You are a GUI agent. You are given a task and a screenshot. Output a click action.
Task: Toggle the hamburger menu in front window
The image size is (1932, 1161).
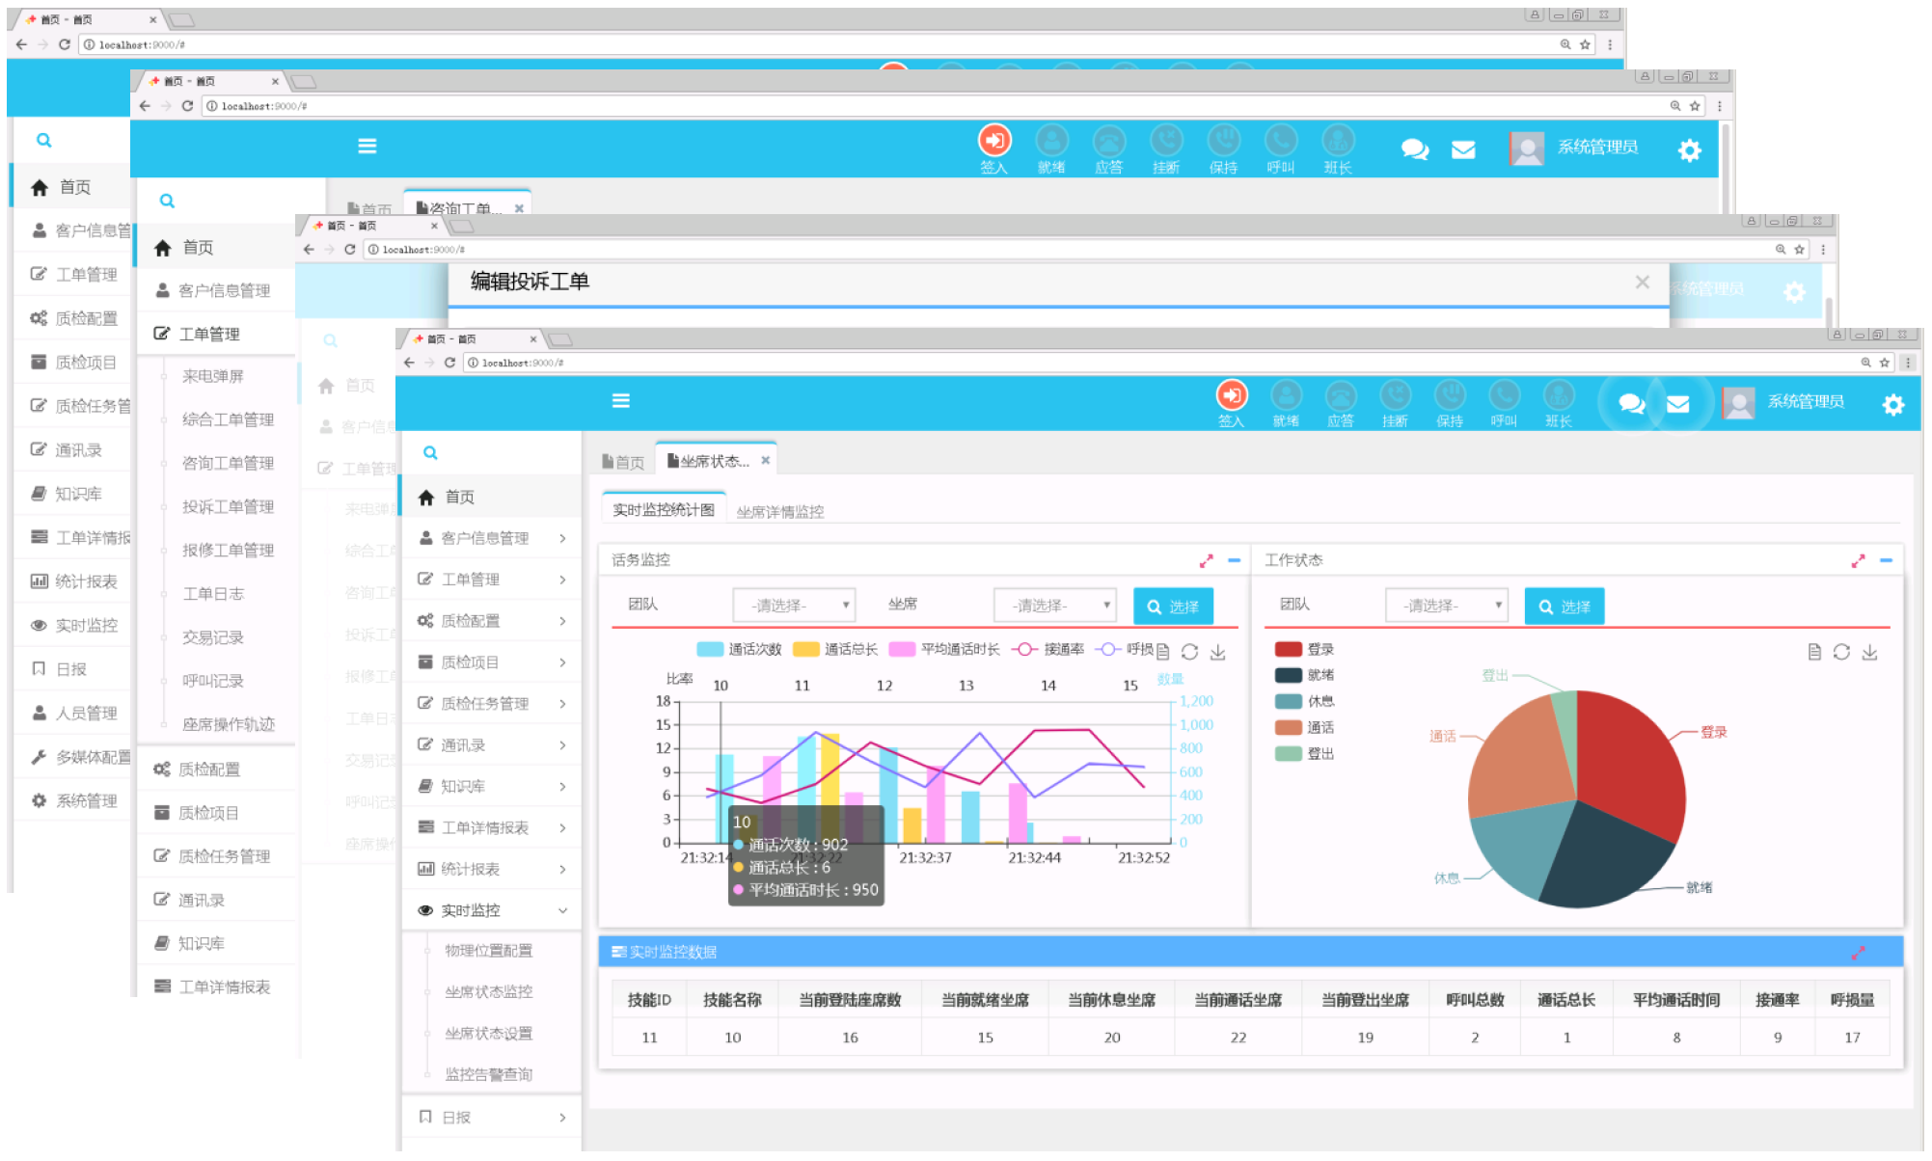tap(621, 400)
